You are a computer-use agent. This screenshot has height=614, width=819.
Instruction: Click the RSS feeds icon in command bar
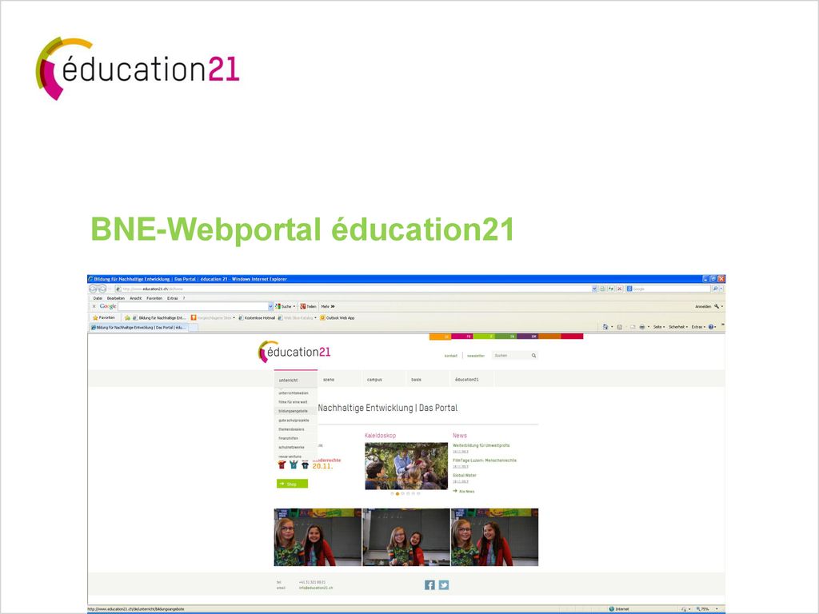tap(620, 327)
